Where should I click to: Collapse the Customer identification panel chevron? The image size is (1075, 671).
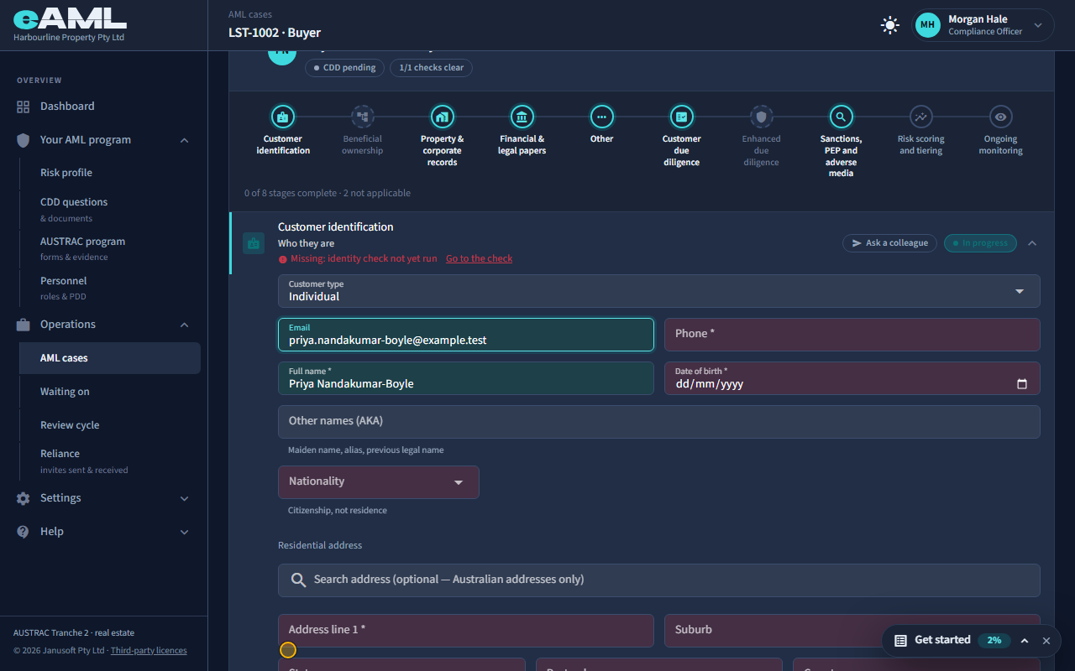[x=1032, y=243]
